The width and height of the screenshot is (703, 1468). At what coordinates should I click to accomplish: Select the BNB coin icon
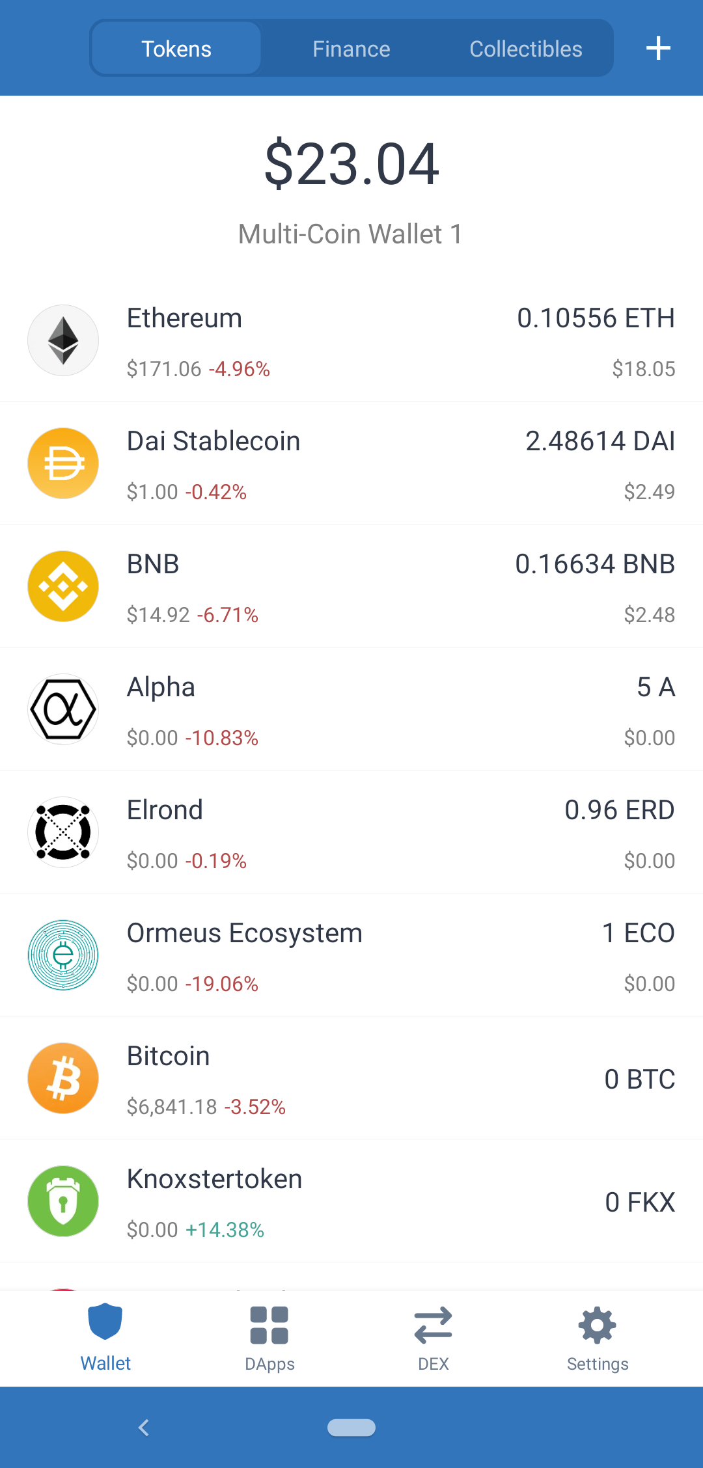[x=63, y=586]
